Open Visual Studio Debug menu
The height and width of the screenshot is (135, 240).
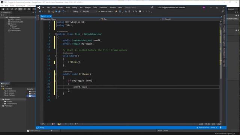(x=75, y=7)
